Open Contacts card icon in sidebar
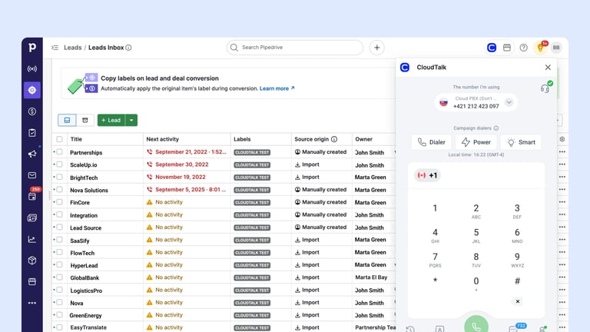 point(32,218)
